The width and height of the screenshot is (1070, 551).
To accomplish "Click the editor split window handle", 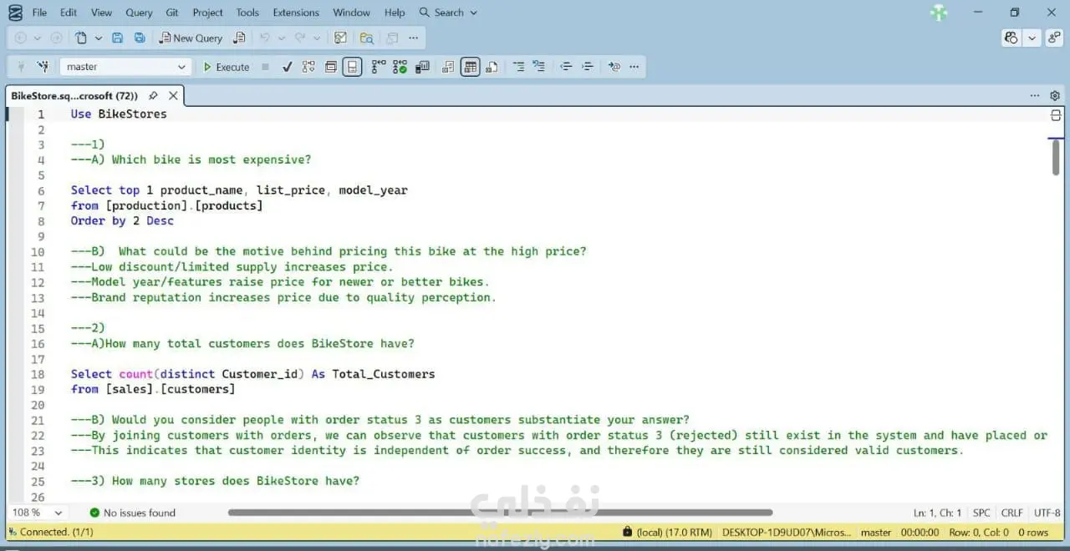I will (1056, 115).
